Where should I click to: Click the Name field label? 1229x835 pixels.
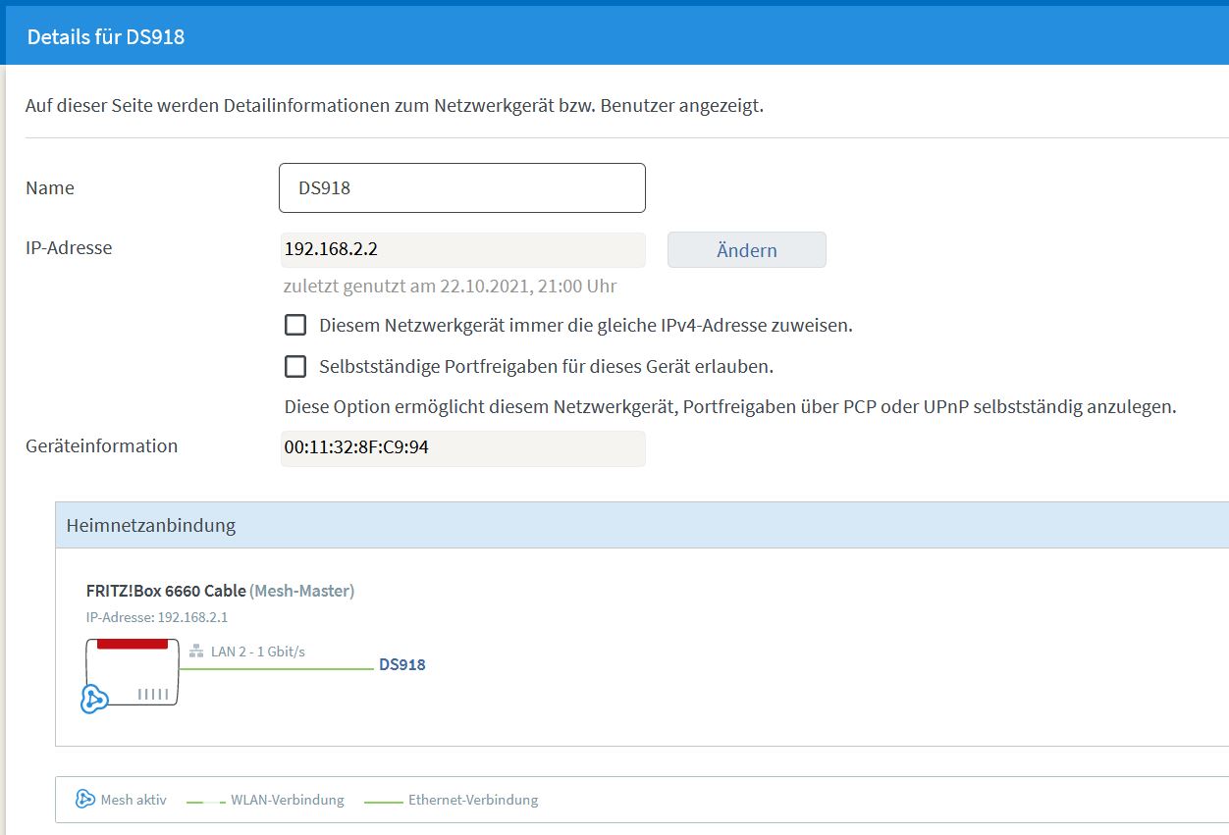(x=50, y=187)
